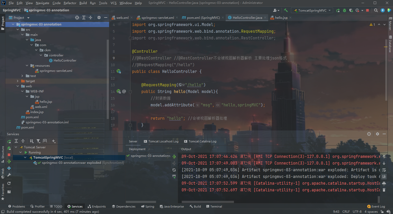Toggle soft-wrap in the console output
393x214 pixels.
click(384, 170)
